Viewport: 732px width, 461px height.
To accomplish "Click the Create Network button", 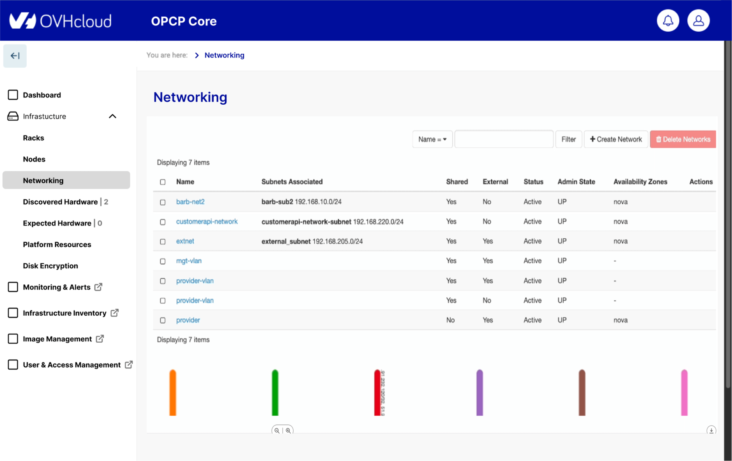I will (616, 139).
